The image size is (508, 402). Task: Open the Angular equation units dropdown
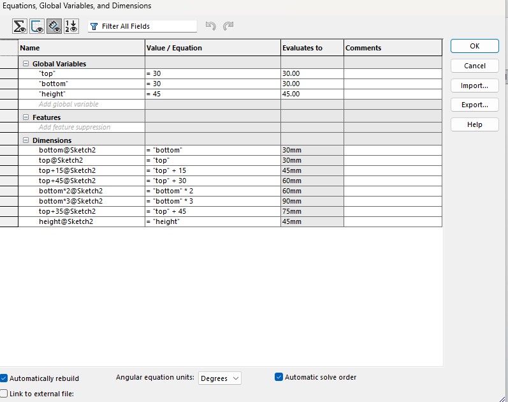[x=220, y=378]
